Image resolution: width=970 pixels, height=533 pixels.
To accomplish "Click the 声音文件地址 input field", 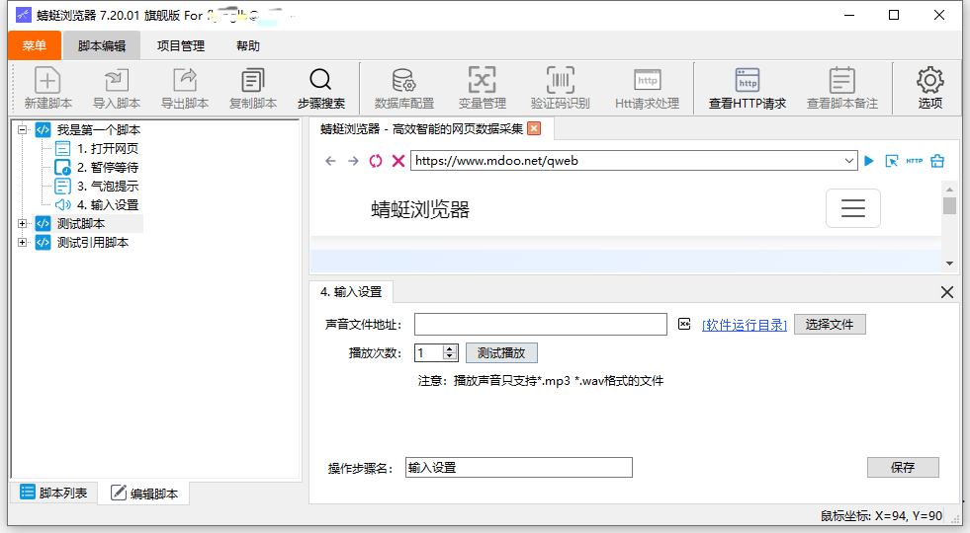I will [540, 325].
